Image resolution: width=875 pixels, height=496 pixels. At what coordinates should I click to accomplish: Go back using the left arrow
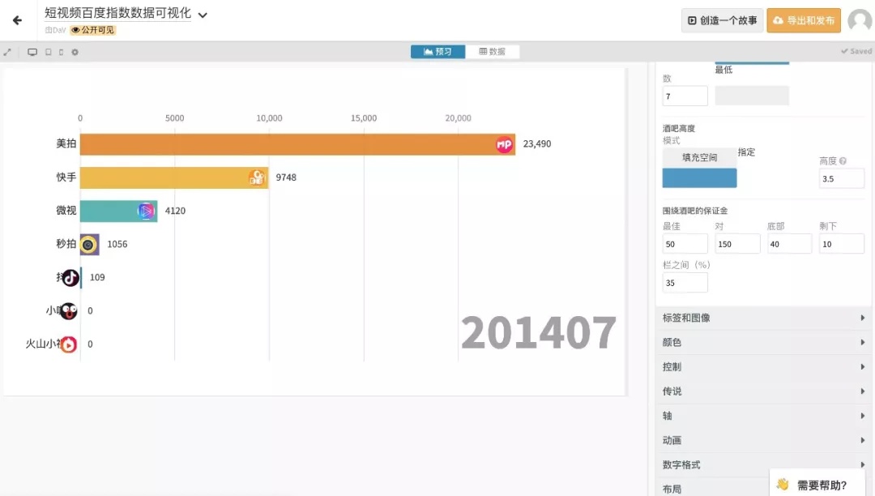tap(17, 20)
